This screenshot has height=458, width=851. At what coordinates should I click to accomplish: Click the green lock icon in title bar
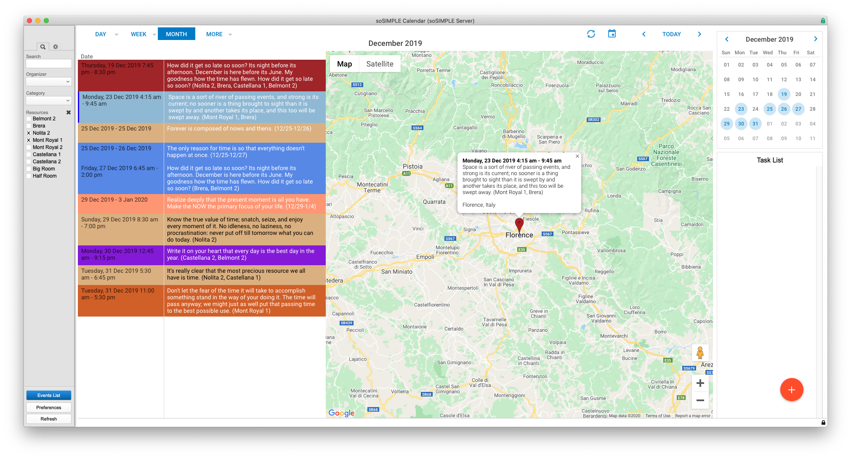pyautogui.click(x=823, y=21)
